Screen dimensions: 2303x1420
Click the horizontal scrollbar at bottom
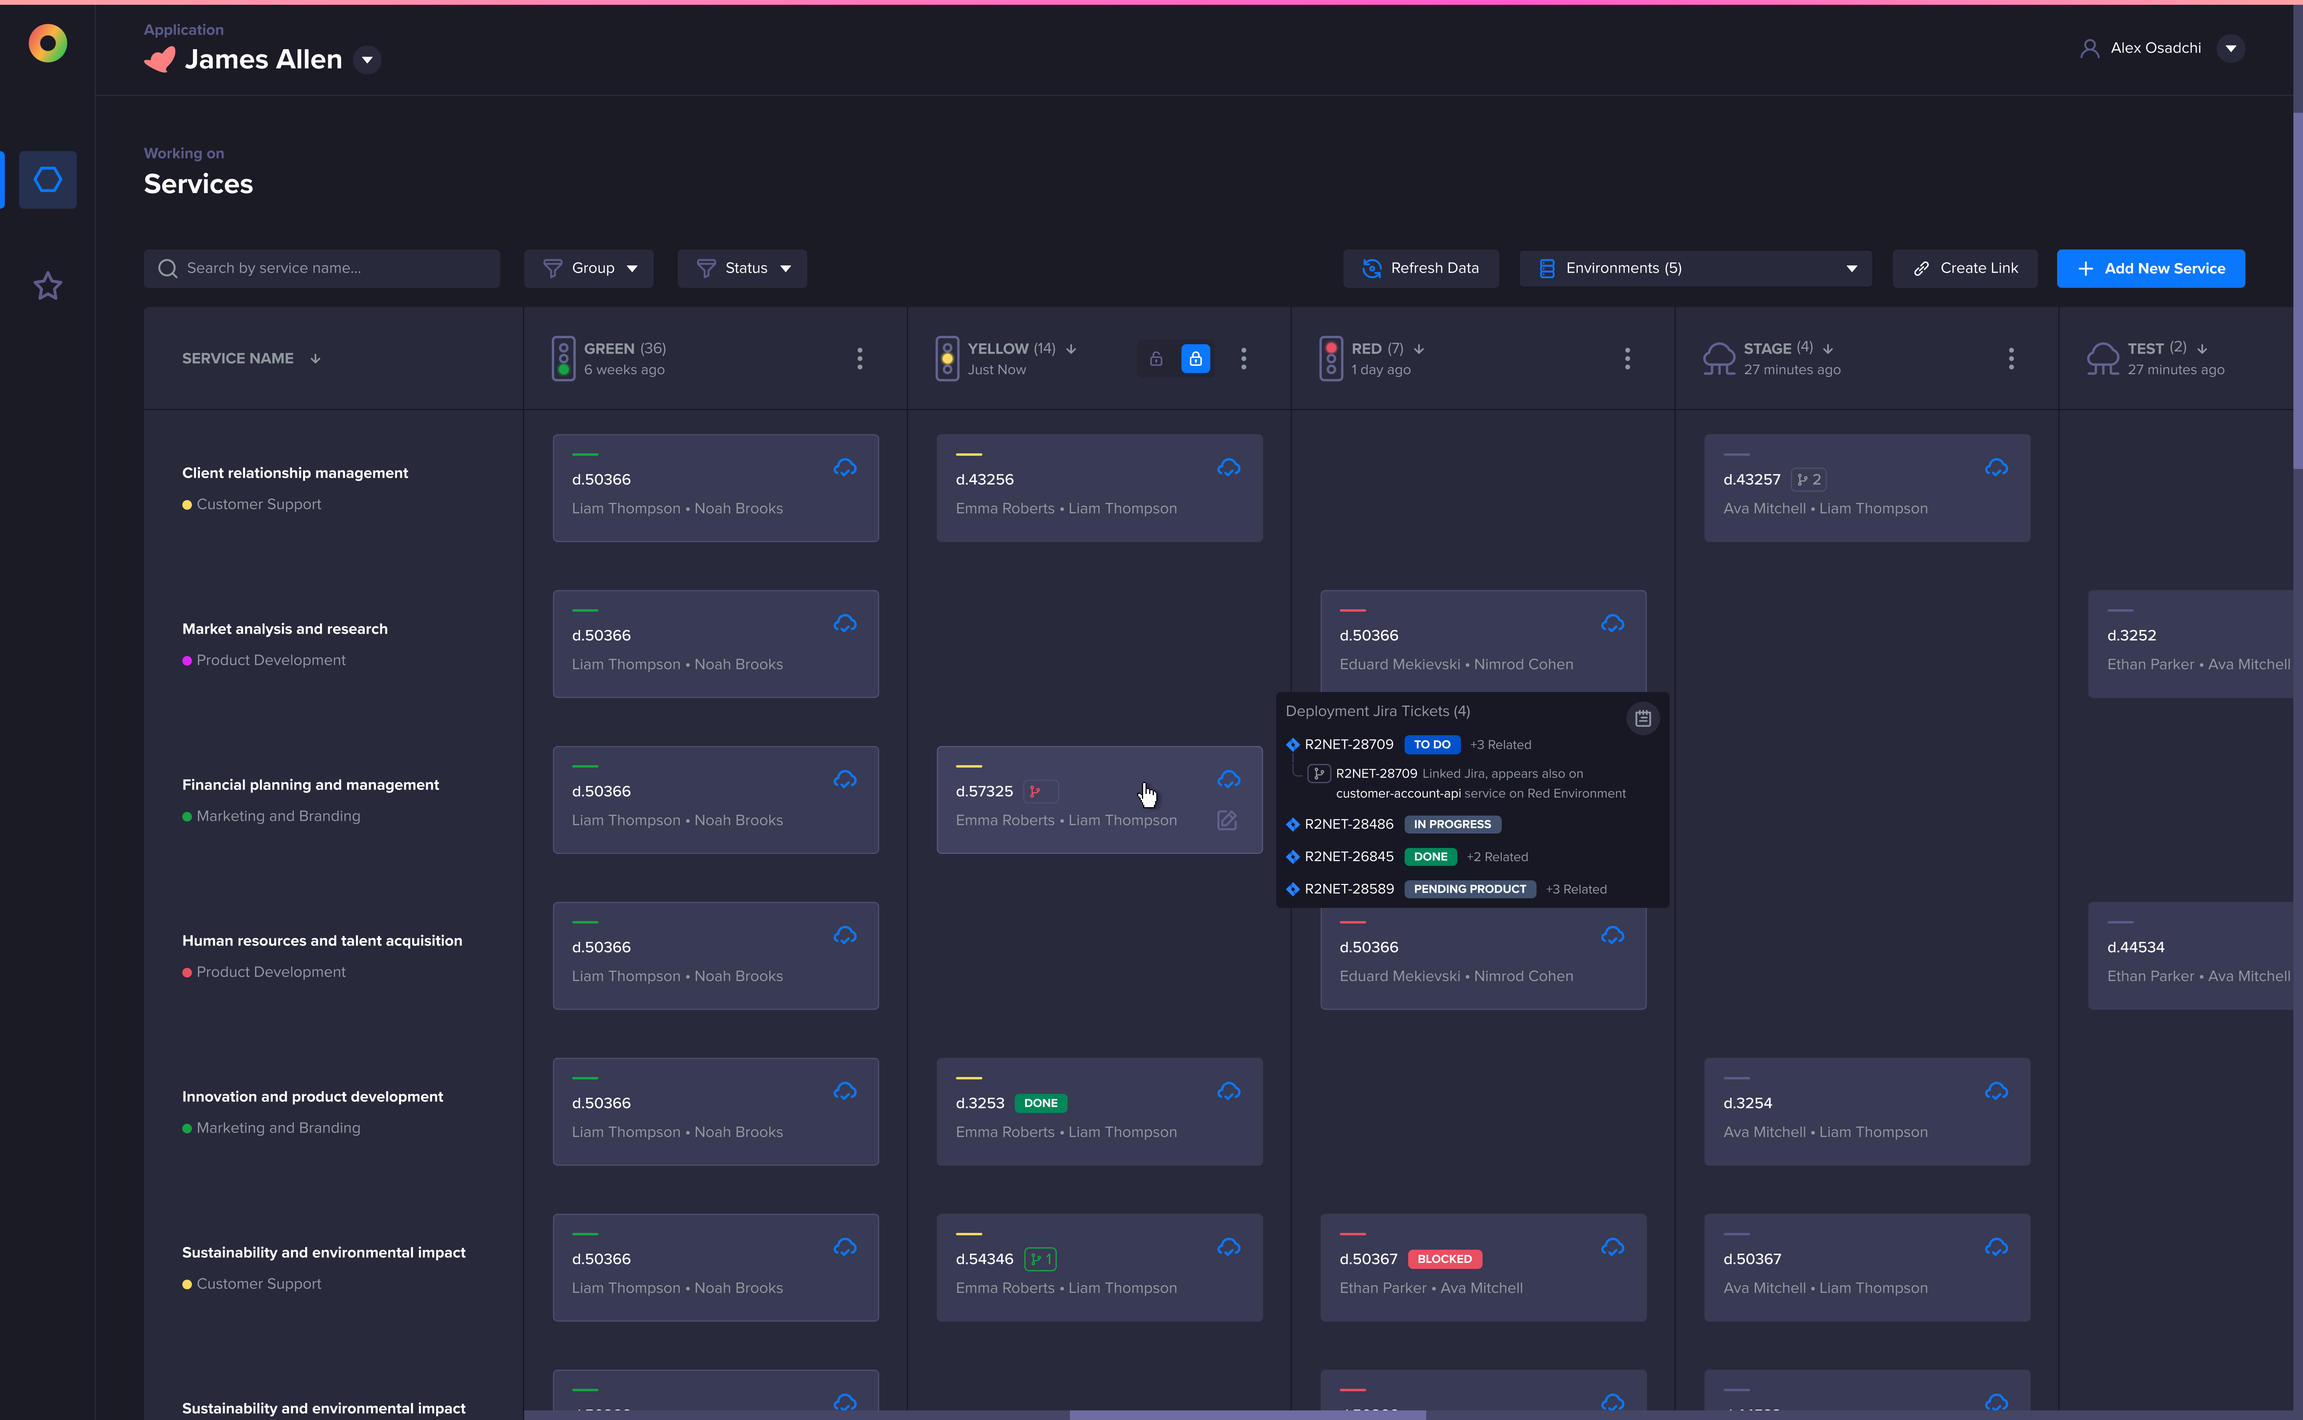pos(1247,1414)
